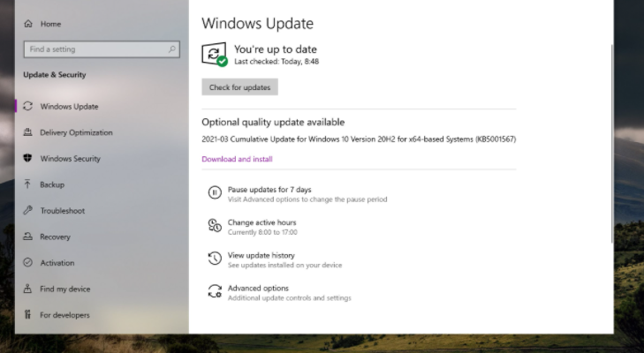The width and height of the screenshot is (644, 353).
Task: Click the update history clock icon
Action: click(x=215, y=259)
